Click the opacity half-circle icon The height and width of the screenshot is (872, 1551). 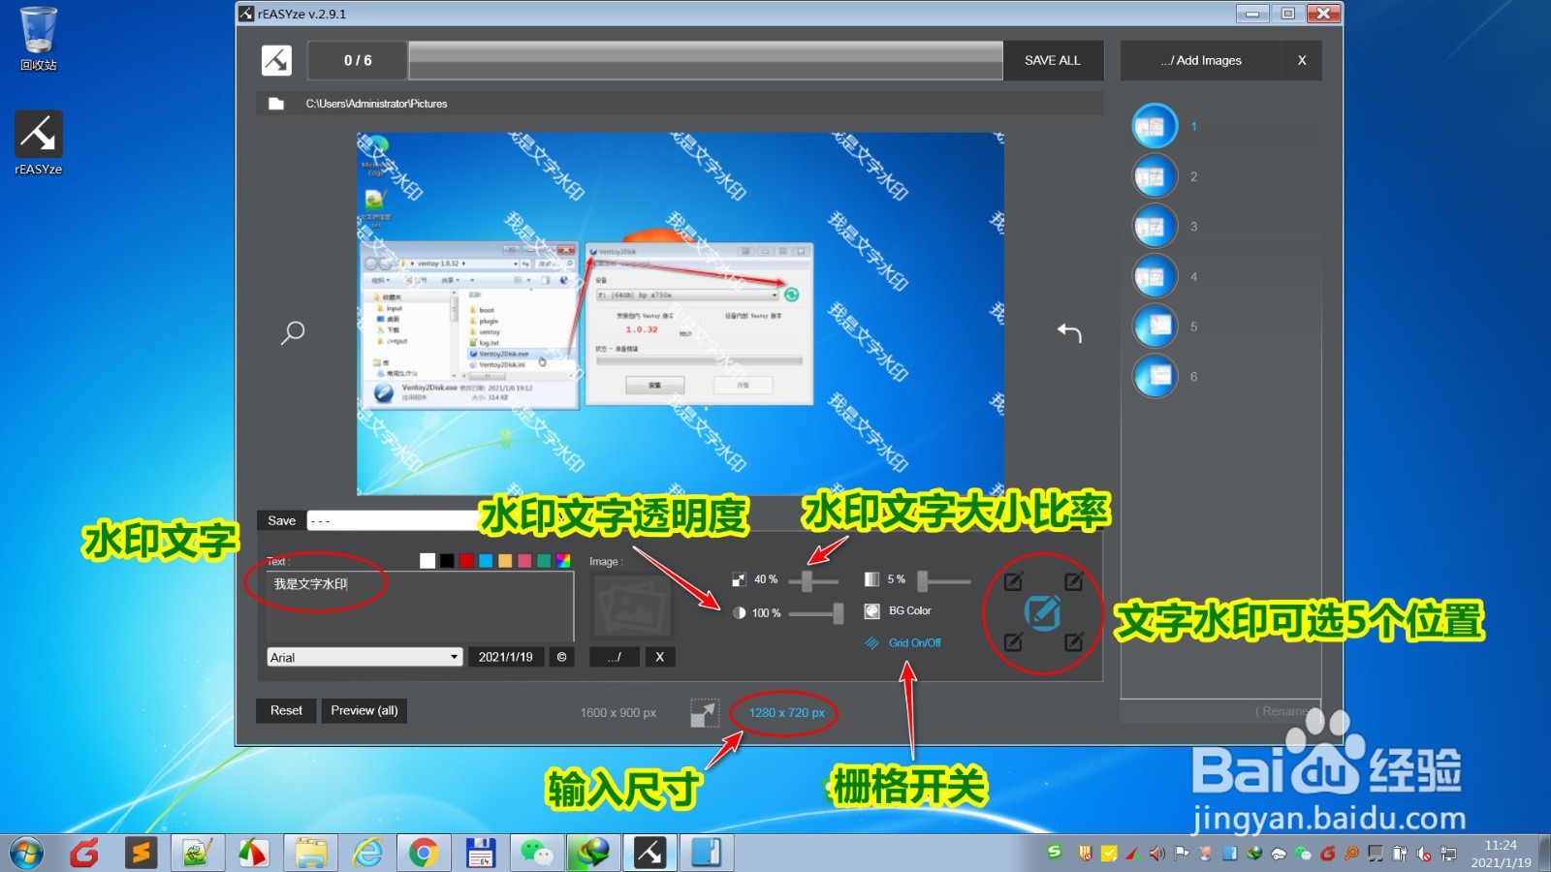(739, 612)
